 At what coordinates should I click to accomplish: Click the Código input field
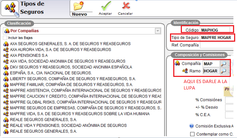point(215,30)
